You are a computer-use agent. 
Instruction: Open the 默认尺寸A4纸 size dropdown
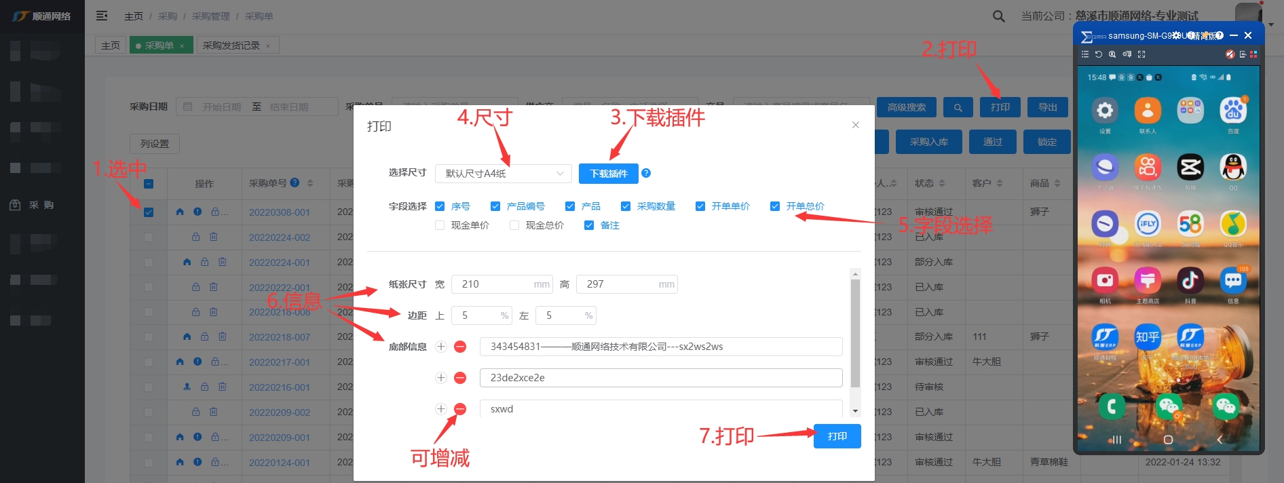504,174
